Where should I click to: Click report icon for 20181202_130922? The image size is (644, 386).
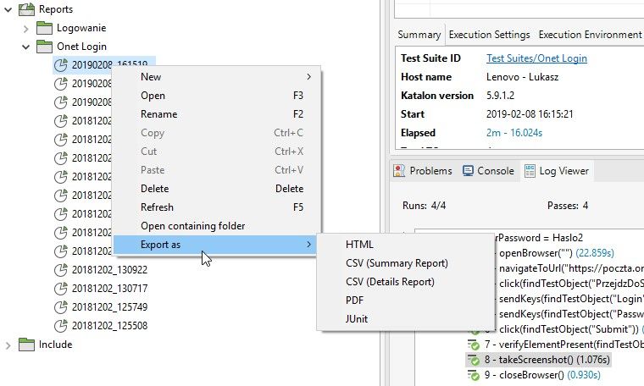click(x=61, y=270)
